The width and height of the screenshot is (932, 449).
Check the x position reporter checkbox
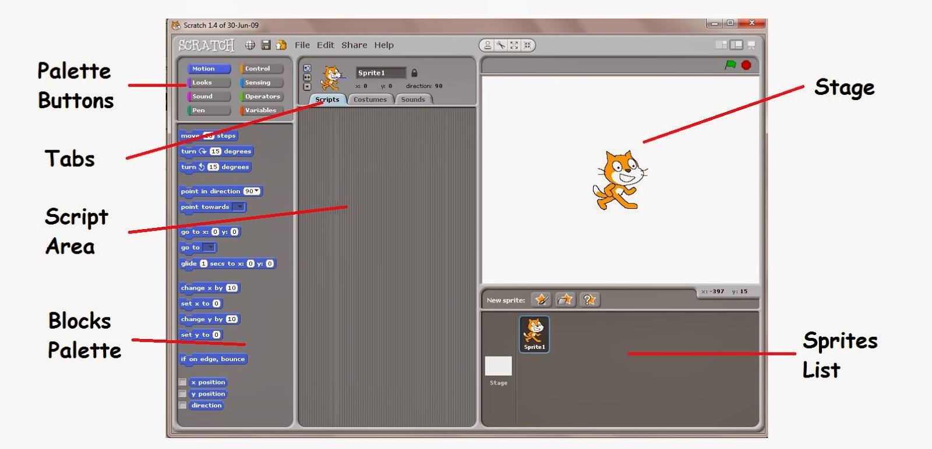[x=182, y=382]
